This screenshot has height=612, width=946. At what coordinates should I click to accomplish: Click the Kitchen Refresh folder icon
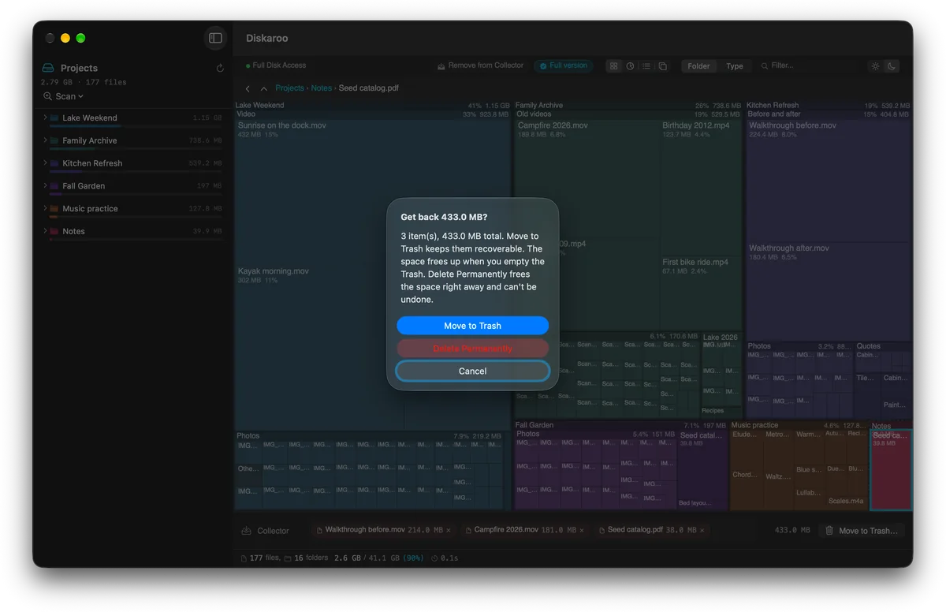pos(54,164)
